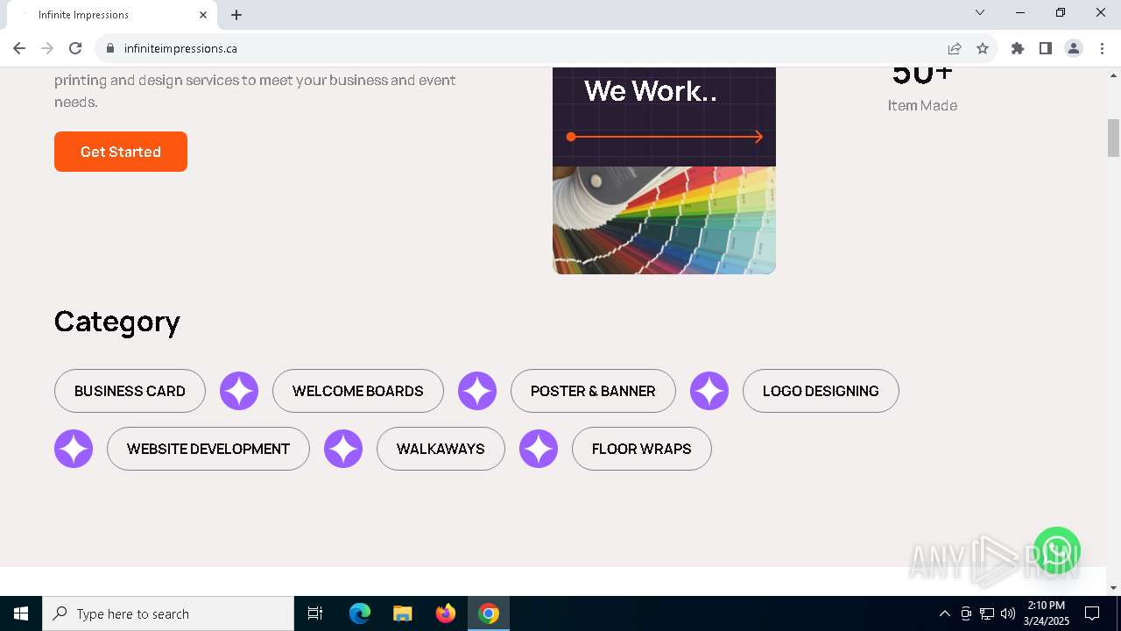Open the Chrome extensions puzzle icon

tap(1018, 48)
